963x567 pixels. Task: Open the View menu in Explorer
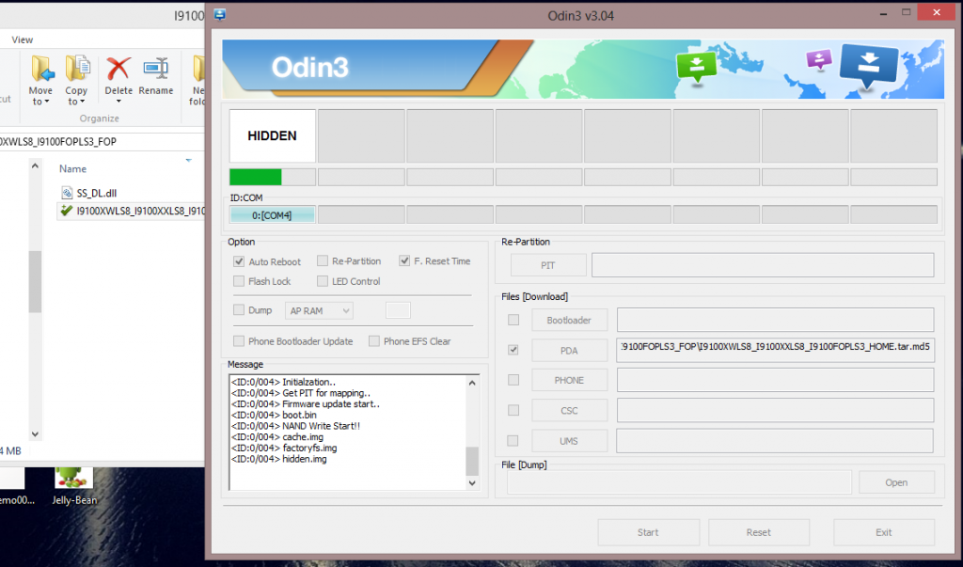point(22,39)
